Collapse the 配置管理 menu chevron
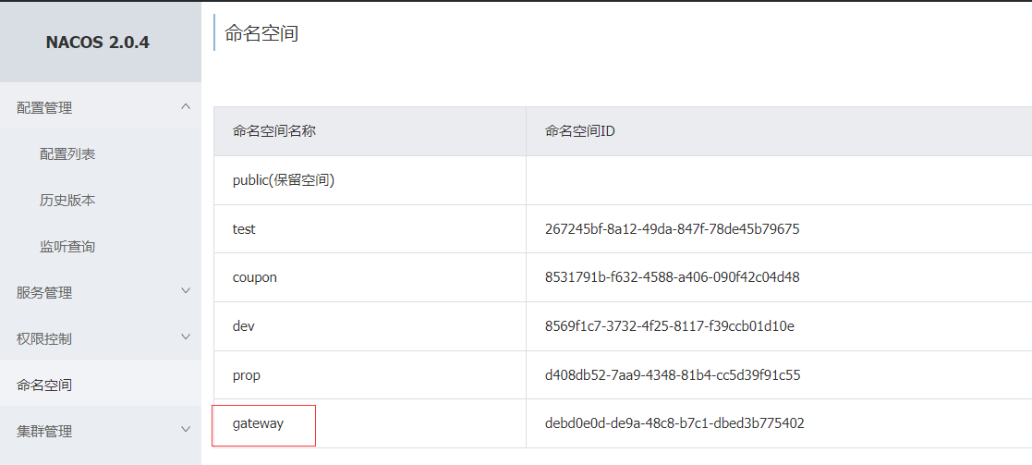 186,107
